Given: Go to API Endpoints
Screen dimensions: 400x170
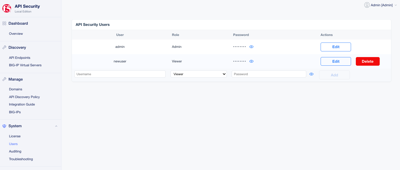Looking at the screenshot, I should pos(20,58).
